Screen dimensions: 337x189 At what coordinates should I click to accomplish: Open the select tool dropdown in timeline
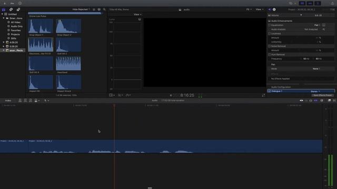click(47, 100)
